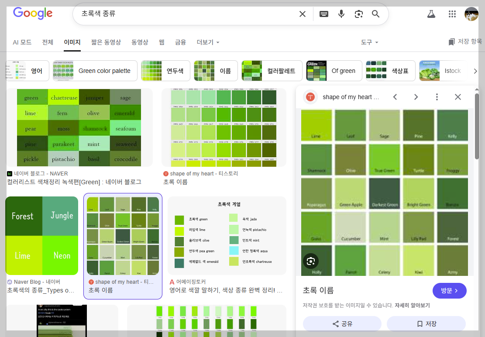Filter by 컬러팔레트 suggestion chip

click(x=272, y=71)
